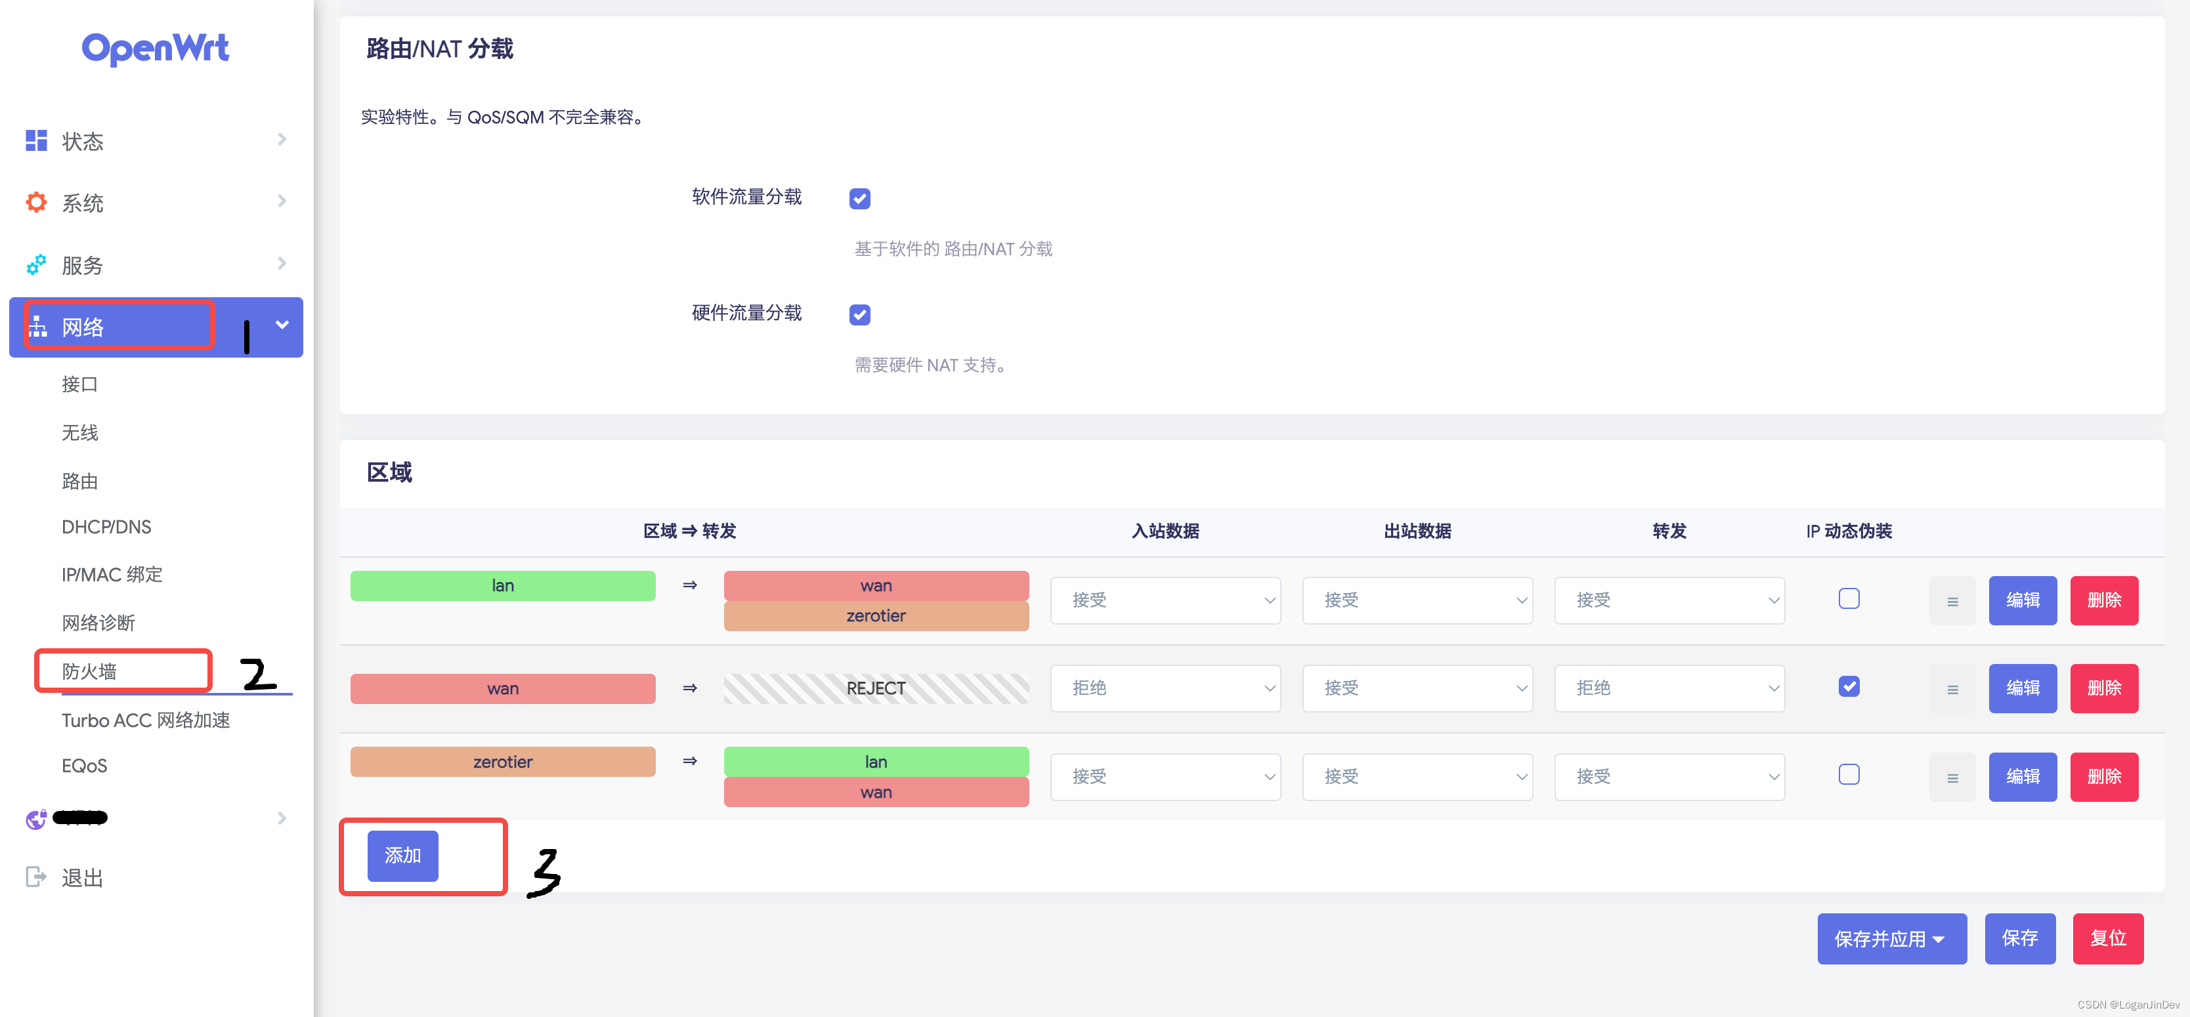The image size is (2190, 1017).
Task: Click the 添加 button to add zone
Action: (x=403, y=856)
